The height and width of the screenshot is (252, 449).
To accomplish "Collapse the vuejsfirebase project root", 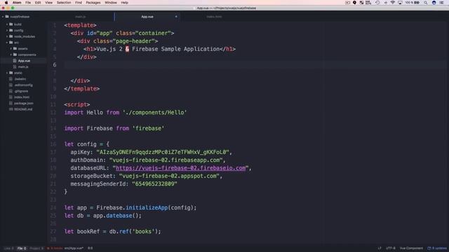I will click(3, 17).
